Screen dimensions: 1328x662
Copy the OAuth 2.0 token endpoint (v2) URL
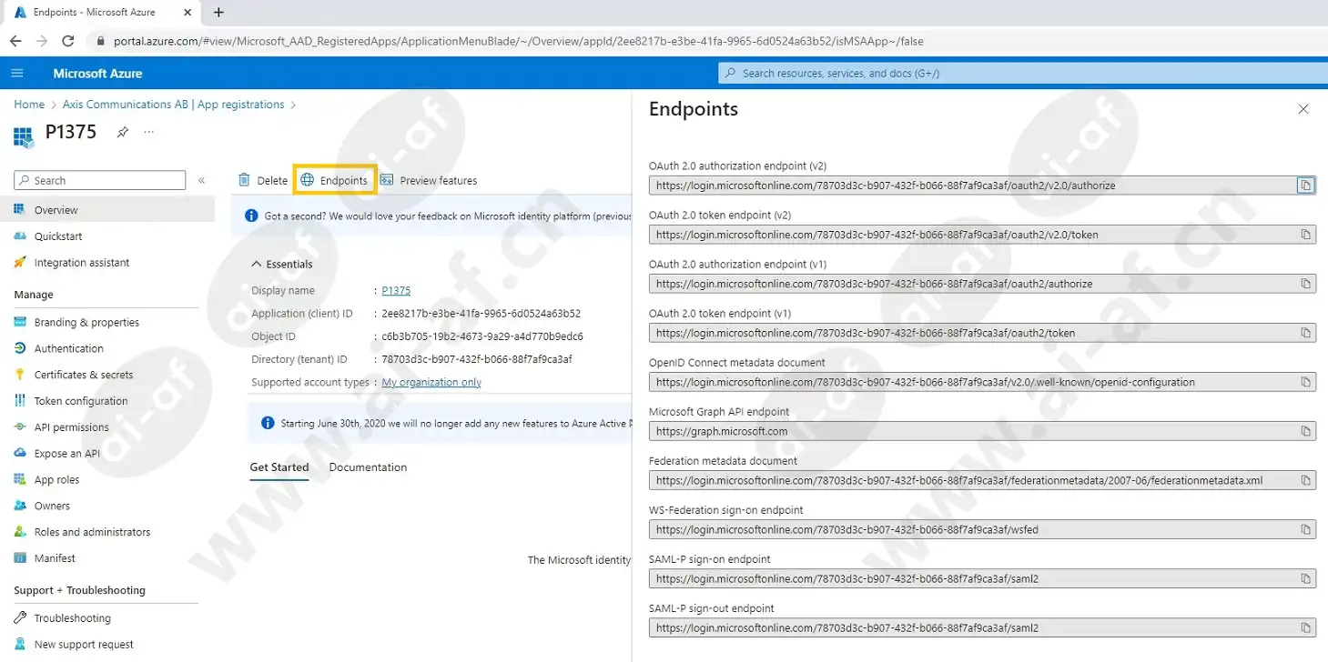(x=1305, y=235)
